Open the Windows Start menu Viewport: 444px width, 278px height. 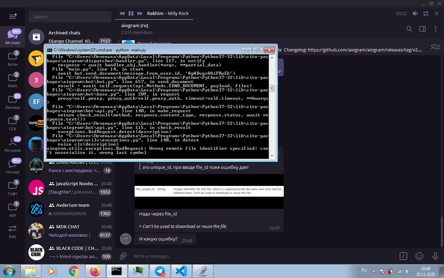pyautogui.click(x=9, y=271)
